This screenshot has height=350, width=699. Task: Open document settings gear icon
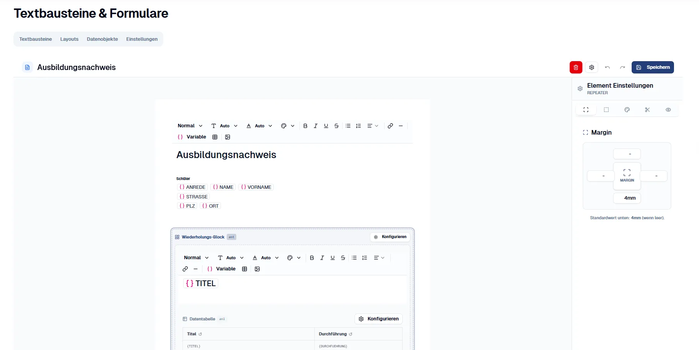(592, 67)
